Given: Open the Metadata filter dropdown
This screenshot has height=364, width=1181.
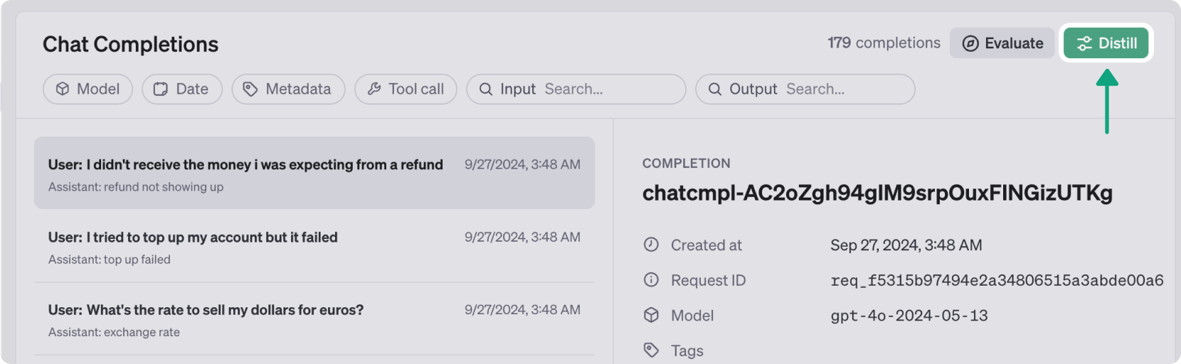Looking at the screenshot, I should (288, 89).
